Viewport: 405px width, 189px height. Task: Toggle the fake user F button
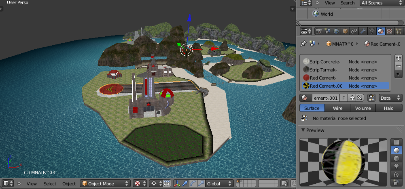(x=344, y=98)
